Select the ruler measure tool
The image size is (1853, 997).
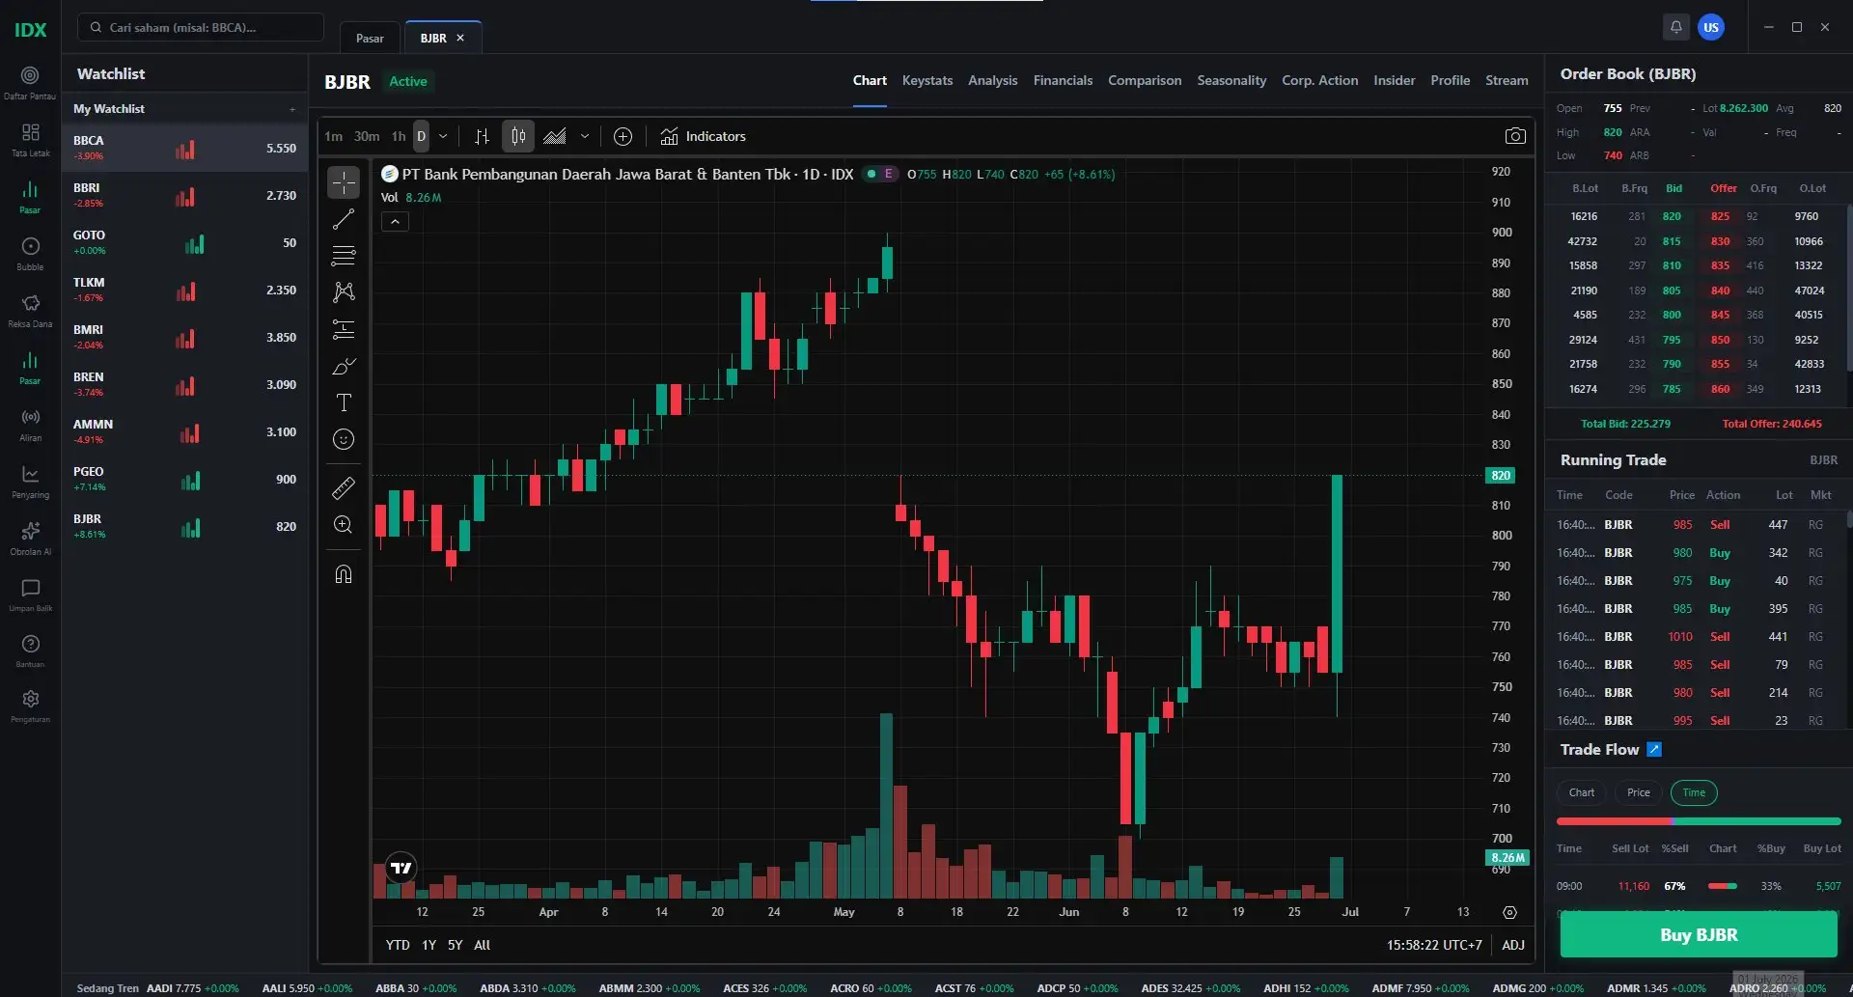(344, 488)
